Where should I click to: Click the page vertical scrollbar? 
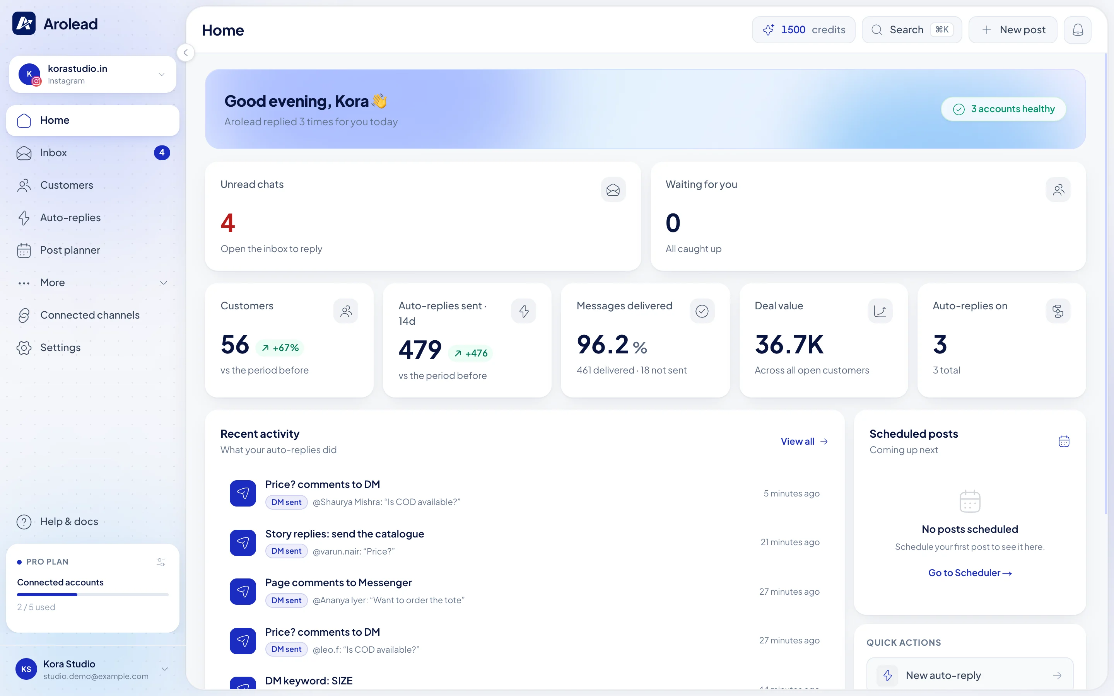[1105, 283]
